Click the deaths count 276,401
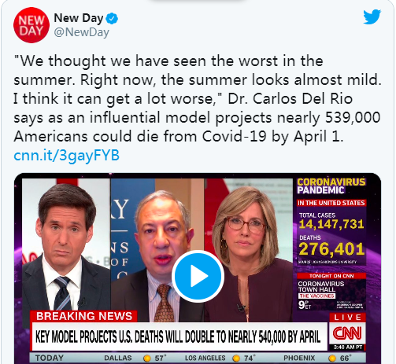Image resolution: width=396 pixels, height=364 pixels. coord(331,248)
